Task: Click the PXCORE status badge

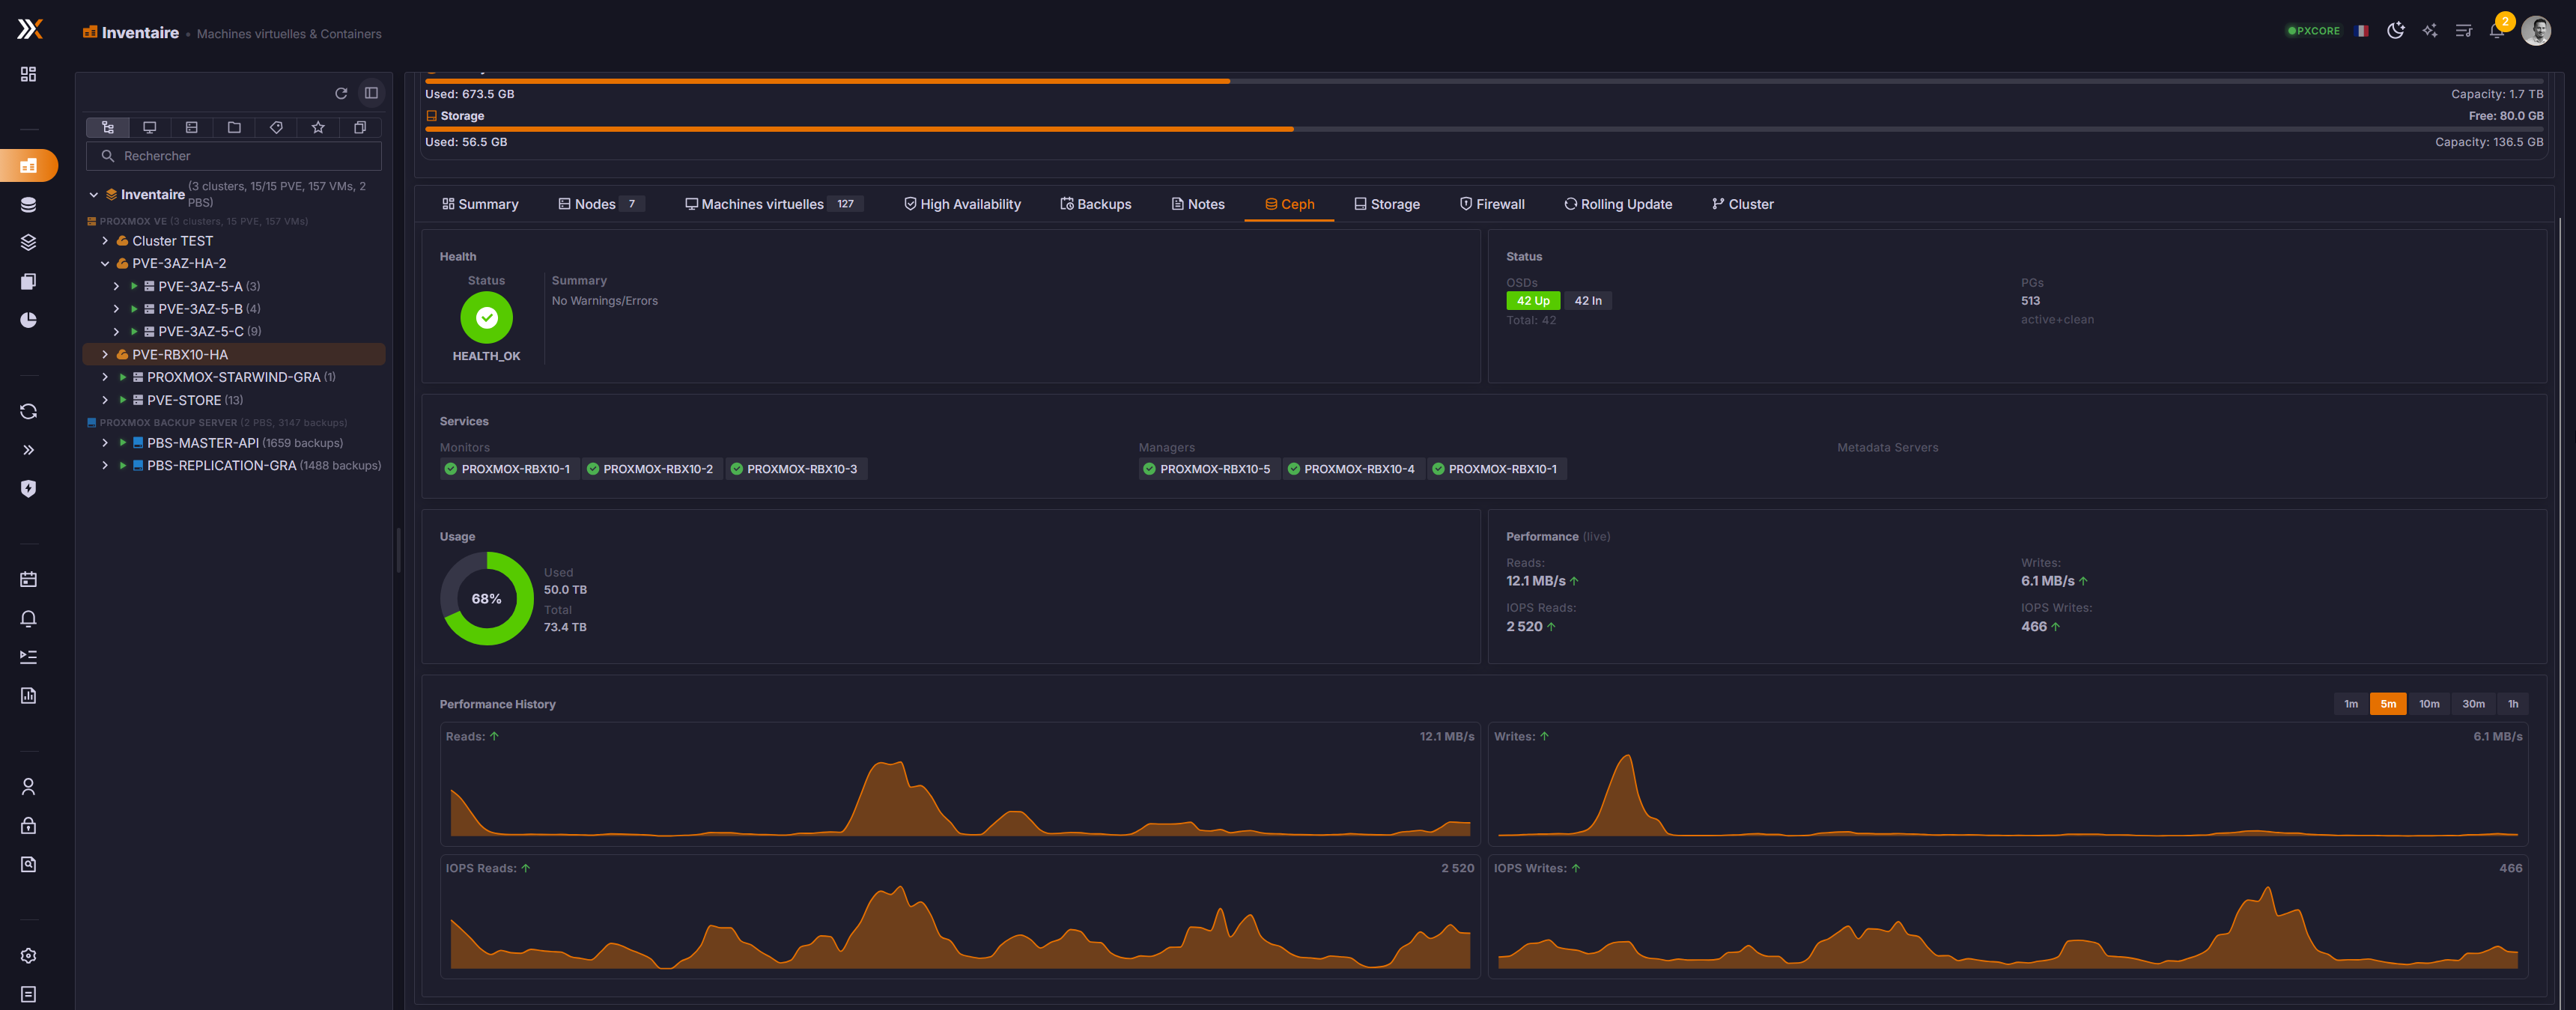Action: click(x=2313, y=31)
